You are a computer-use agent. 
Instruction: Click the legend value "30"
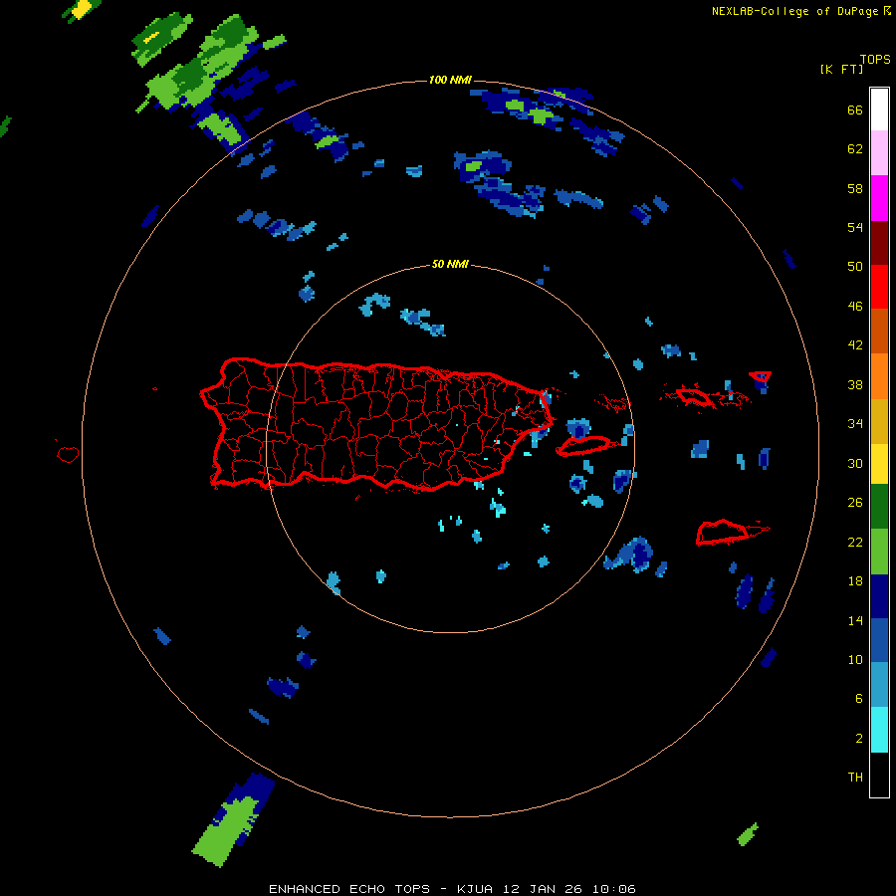click(855, 463)
